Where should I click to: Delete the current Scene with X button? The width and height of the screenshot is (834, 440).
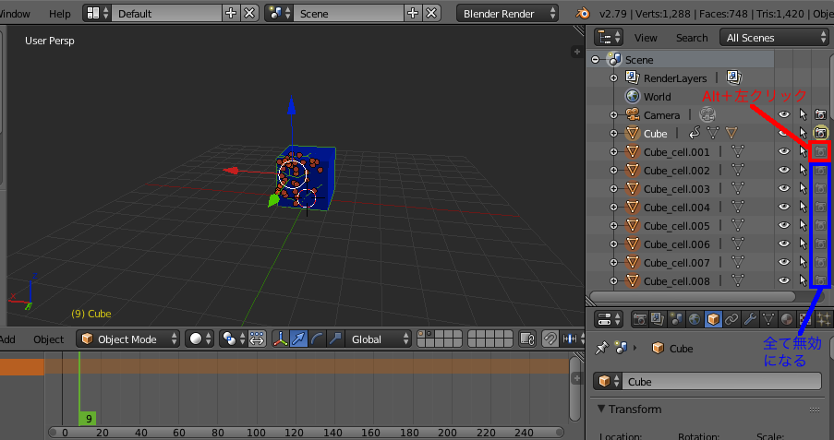431,13
